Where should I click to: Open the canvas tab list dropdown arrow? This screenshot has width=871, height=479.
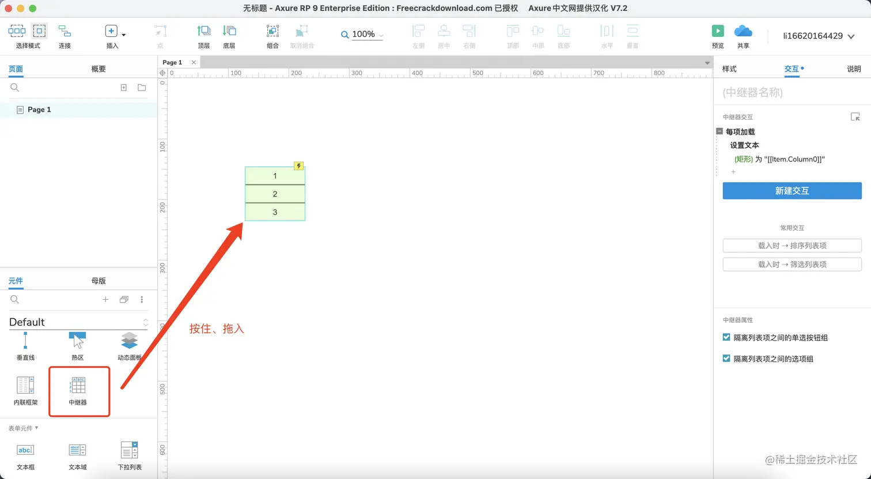707,63
